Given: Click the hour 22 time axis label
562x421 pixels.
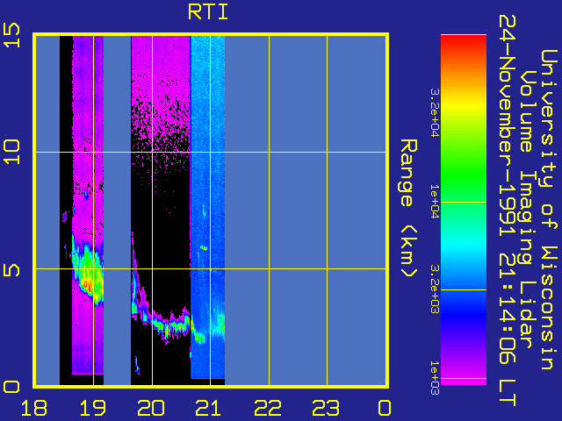Looking at the screenshot, I should click(x=268, y=408).
